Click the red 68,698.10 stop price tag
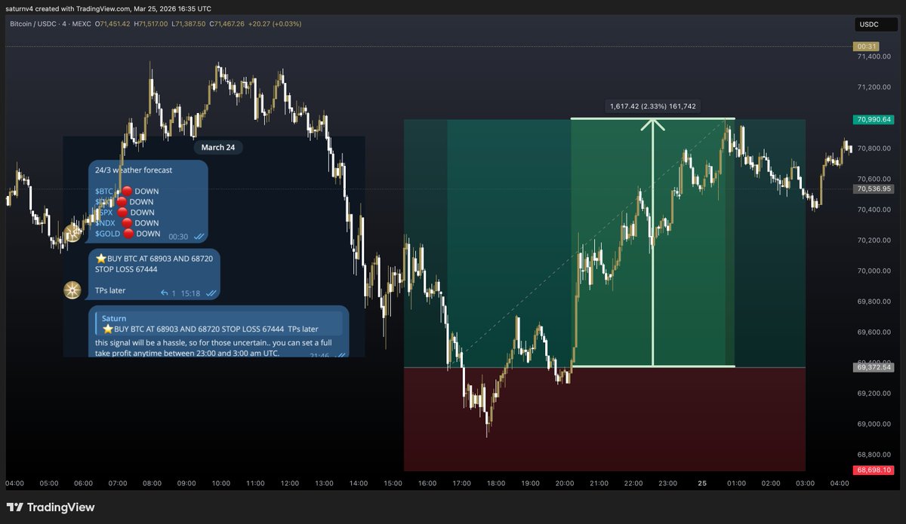 874,470
